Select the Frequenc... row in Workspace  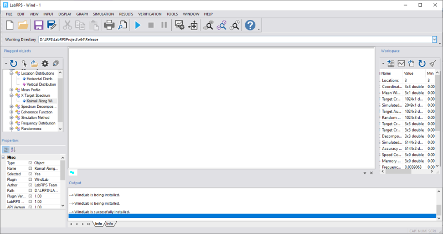408,167
